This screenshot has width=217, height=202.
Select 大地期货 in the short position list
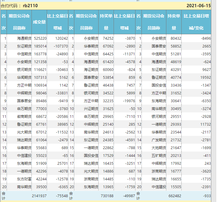[159, 148]
